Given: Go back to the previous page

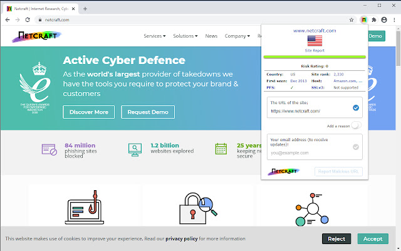Looking at the screenshot, I should (7, 19).
